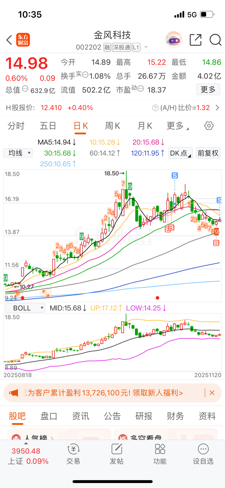Open the DK点 dropdown
This screenshot has height=488, width=225.
180,153
